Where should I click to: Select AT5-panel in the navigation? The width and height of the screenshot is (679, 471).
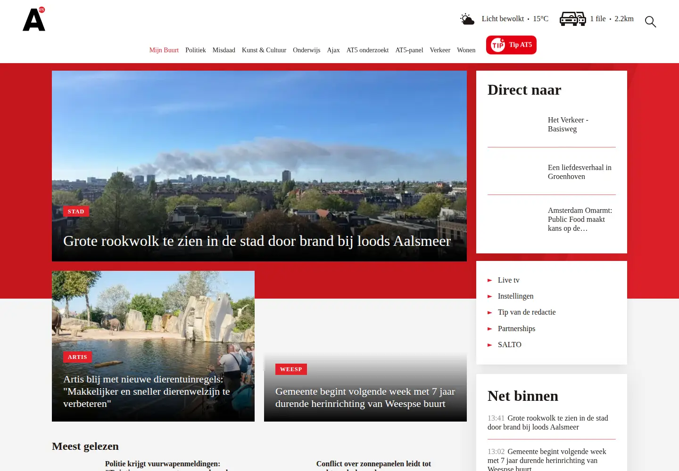(x=409, y=50)
